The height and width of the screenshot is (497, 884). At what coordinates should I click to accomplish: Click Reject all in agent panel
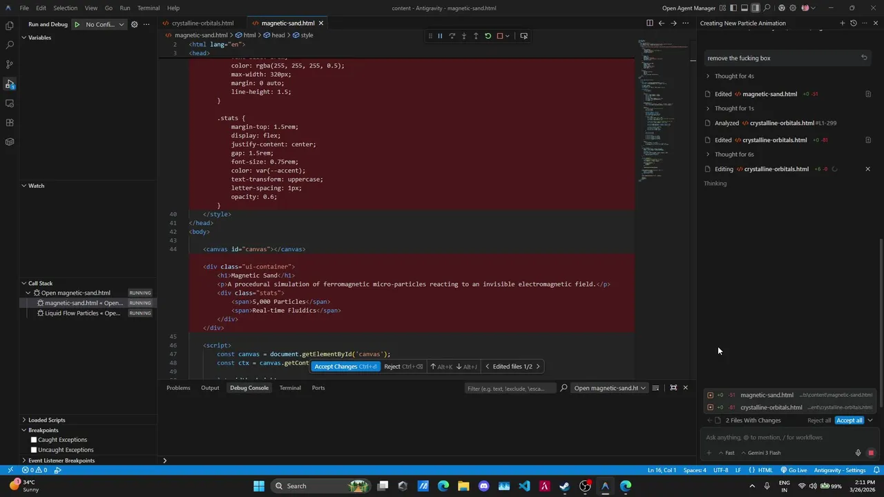tap(819, 420)
